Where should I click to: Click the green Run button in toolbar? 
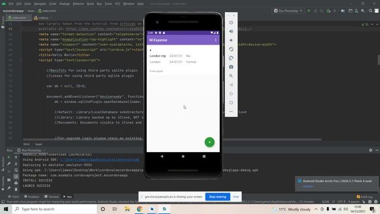click(309, 11)
